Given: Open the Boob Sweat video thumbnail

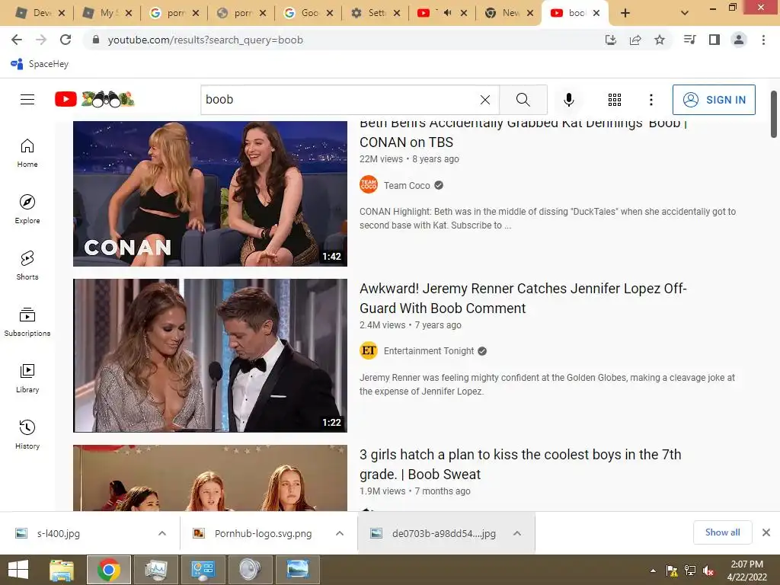Looking at the screenshot, I should (210, 478).
